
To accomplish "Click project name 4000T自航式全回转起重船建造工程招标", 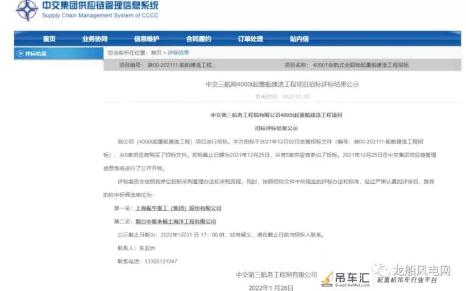I will [361, 65].
